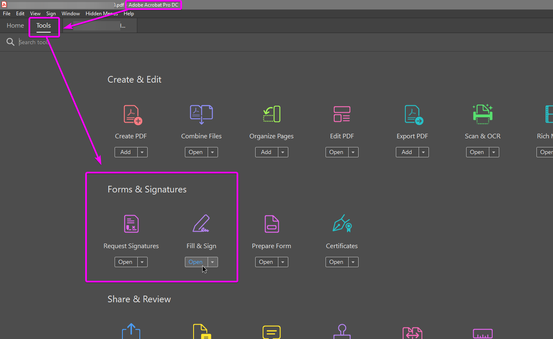The width and height of the screenshot is (553, 339).
Task: Click the magnifier icon beside Search tools
Action: pyautogui.click(x=10, y=42)
